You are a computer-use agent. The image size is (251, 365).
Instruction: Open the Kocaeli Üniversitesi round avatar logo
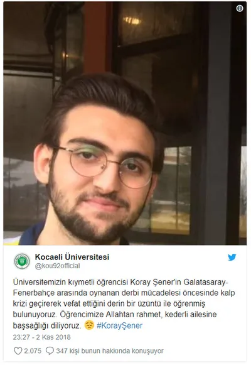tap(22, 261)
